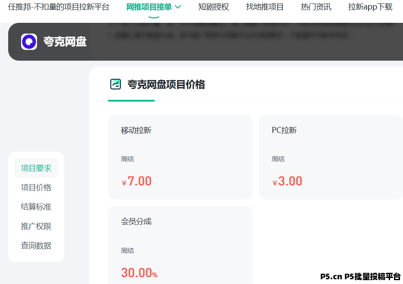This screenshot has width=403, height=284.
Task: Click 拉新app下载 in the navigation bar
Action: tap(370, 7)
